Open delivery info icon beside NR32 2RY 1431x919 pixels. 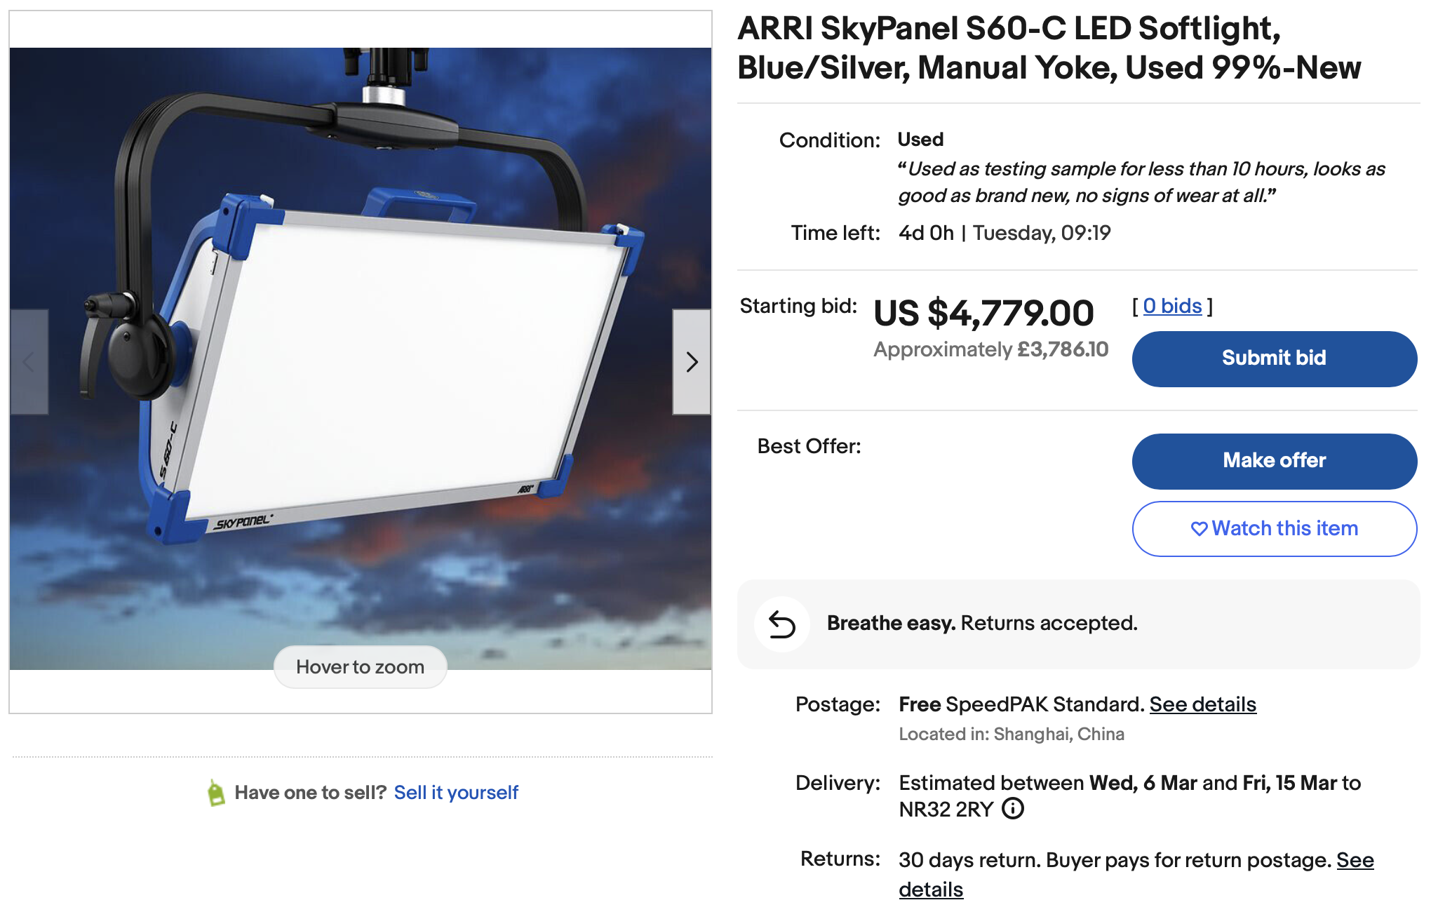click(x=1013, y=809)
